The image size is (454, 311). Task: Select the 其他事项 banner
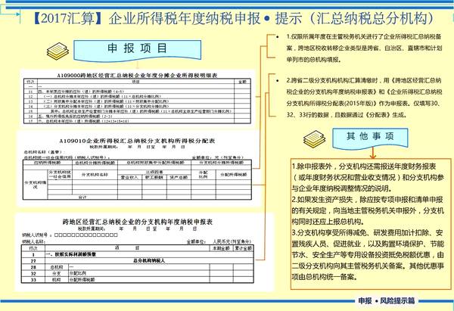click(370, 138)
